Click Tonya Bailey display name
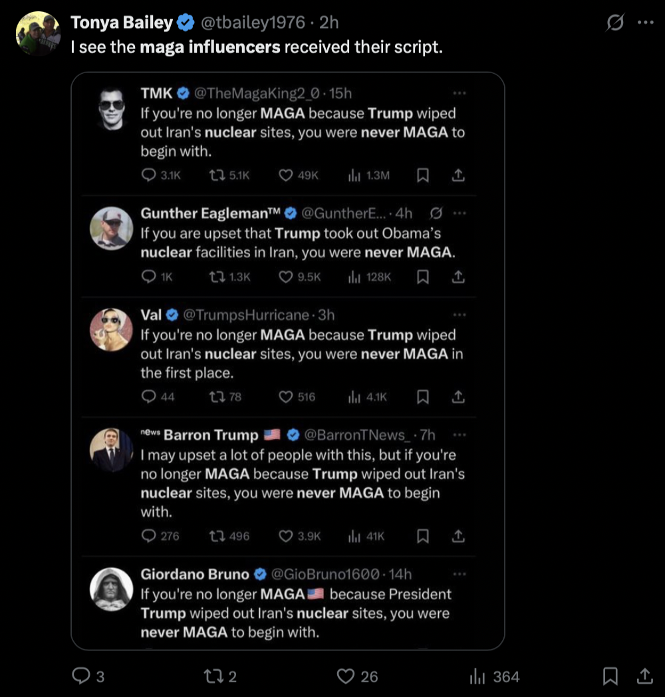Image resolution: width=665 pixels, height=697 pixels. coord(121,22)
